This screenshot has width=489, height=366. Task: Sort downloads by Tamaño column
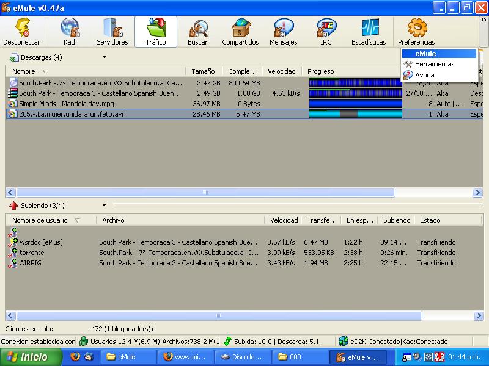pos(204,71)
